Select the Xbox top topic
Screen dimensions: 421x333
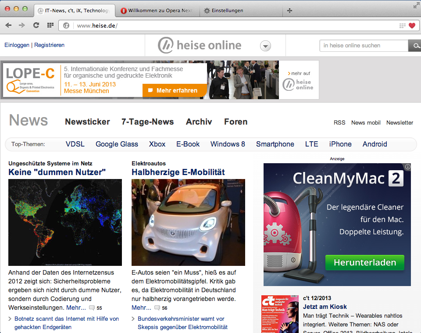coord(157,144)
